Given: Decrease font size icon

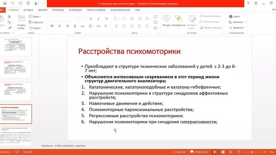Looking at the screenshot, I should (x=98, y=19).
